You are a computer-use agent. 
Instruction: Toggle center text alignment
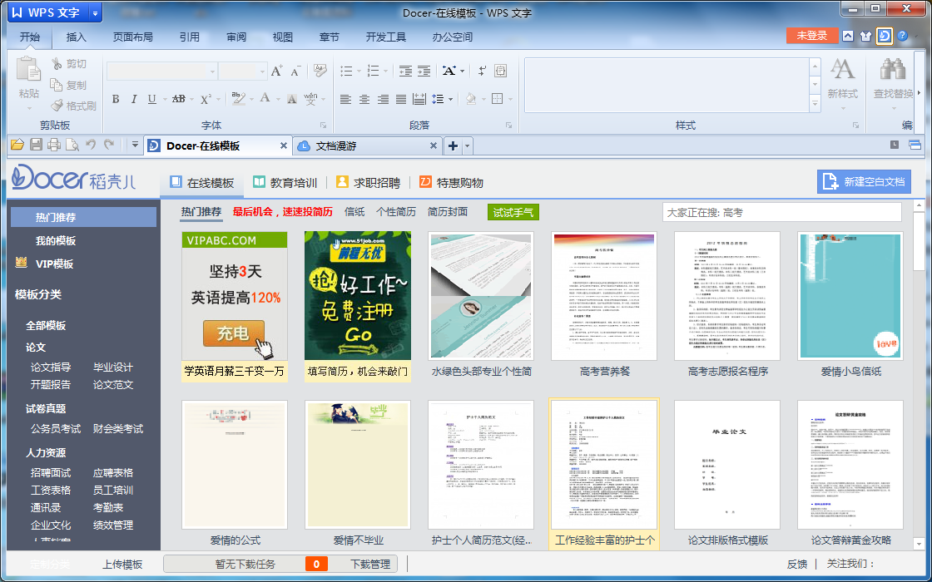[x=364, y=100]
